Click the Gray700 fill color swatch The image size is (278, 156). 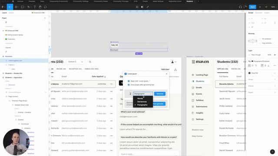(x=249, y=73)
